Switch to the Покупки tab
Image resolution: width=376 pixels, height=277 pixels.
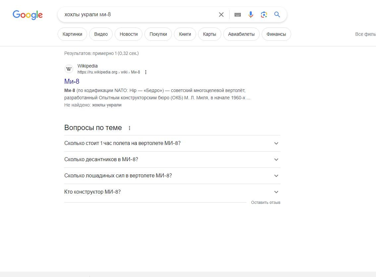click(158, 34)
